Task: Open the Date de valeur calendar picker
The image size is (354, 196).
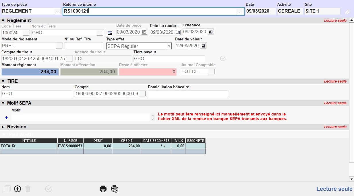Action: click(203, 46)
